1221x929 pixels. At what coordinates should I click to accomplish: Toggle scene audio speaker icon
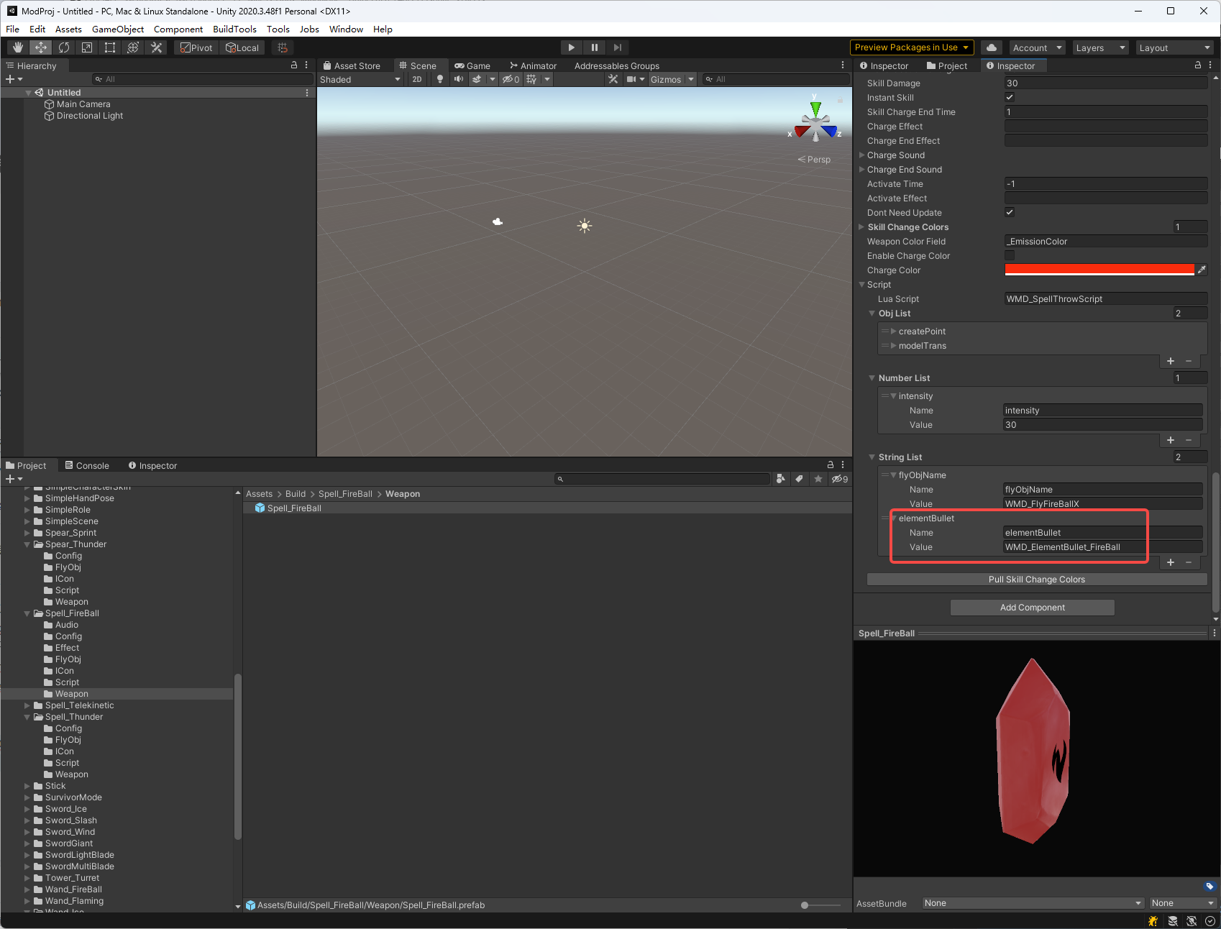click(459, 79)
